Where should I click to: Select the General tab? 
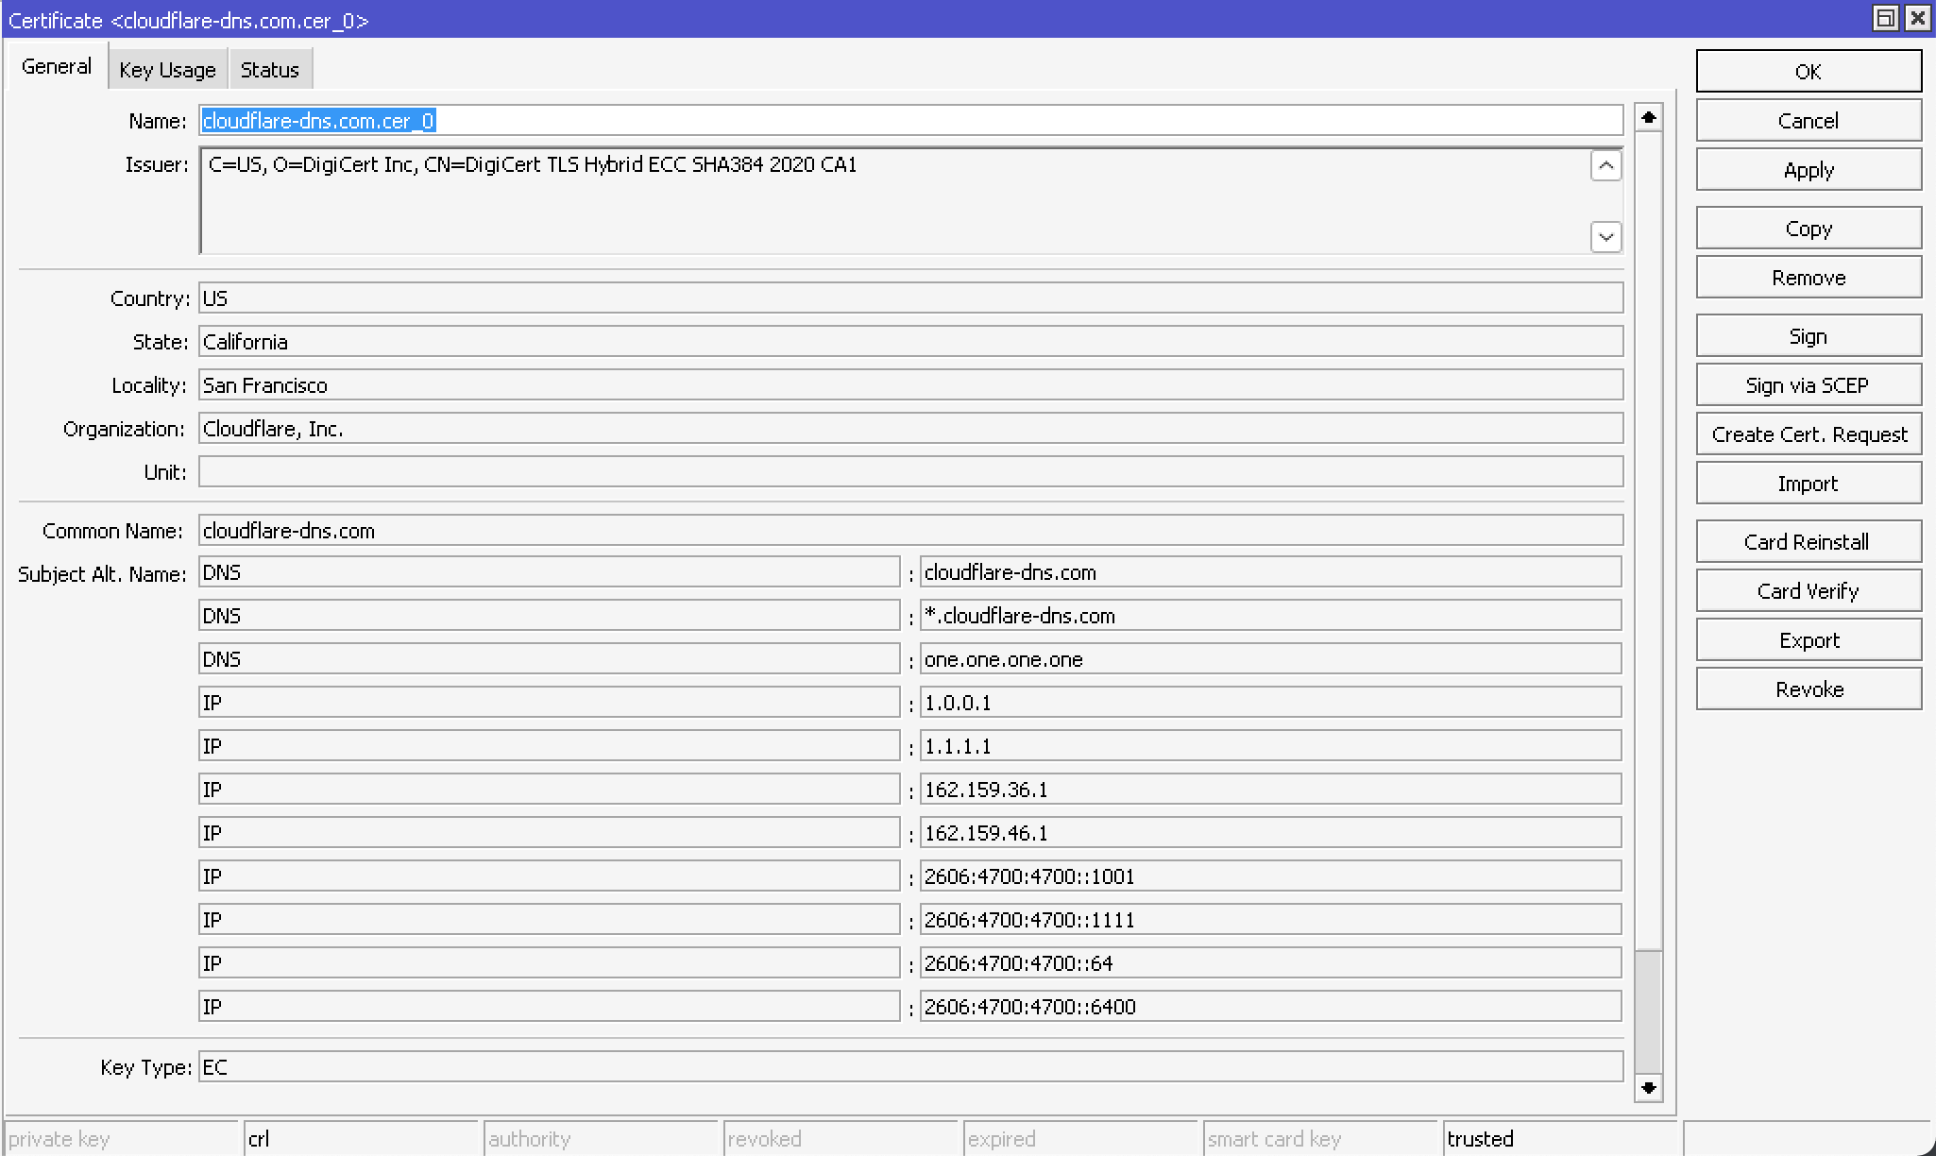[x=56, y=66]
